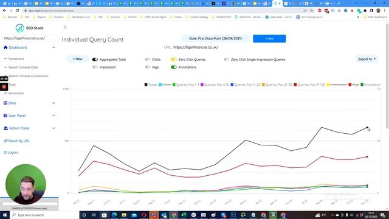Stop the screen recording with the orange button
Viewport: 389px width, 219px height.
coord(4,86)
